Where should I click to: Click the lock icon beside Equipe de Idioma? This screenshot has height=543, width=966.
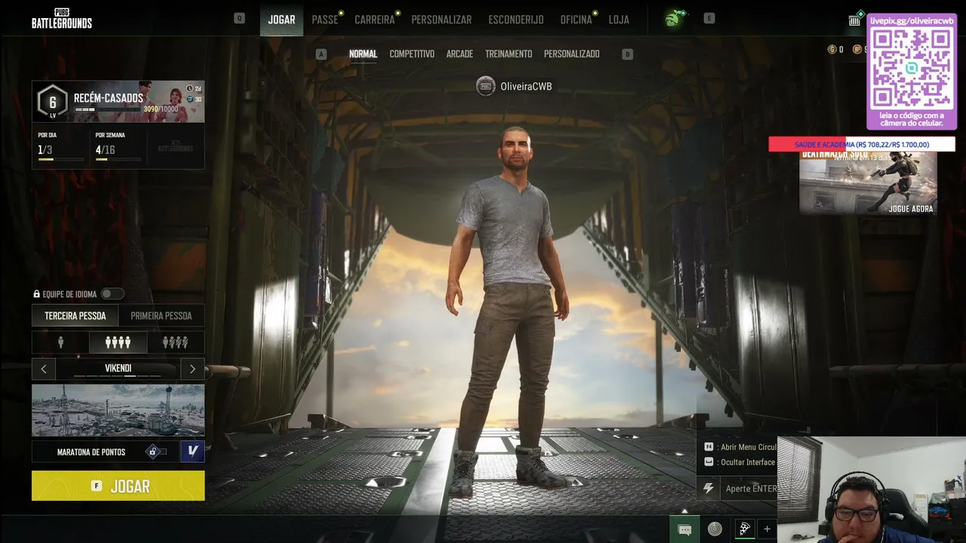coord(36,294)
